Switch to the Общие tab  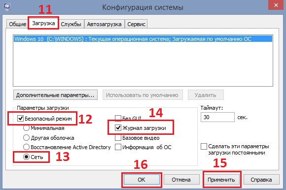tap(18, 24)
